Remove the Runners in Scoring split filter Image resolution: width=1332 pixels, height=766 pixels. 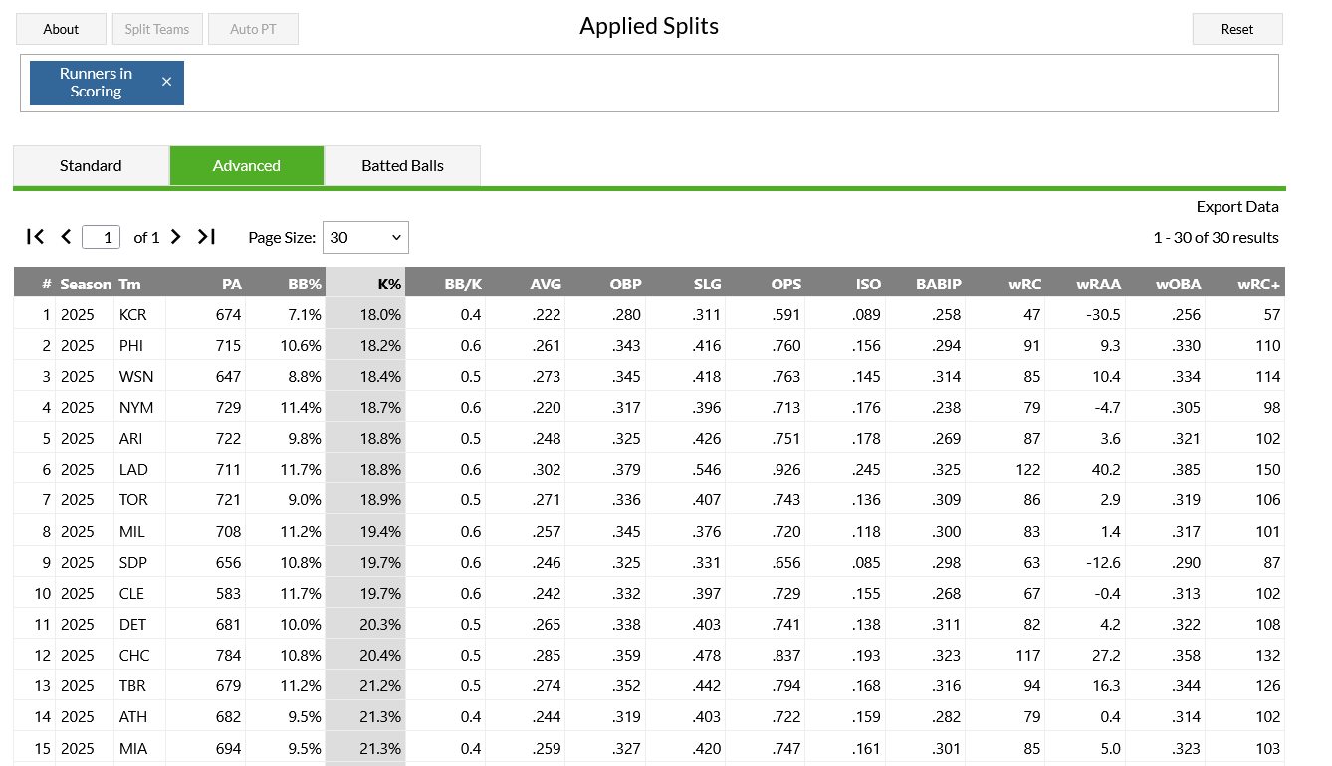pyautogui.click(x=166, y=82)
